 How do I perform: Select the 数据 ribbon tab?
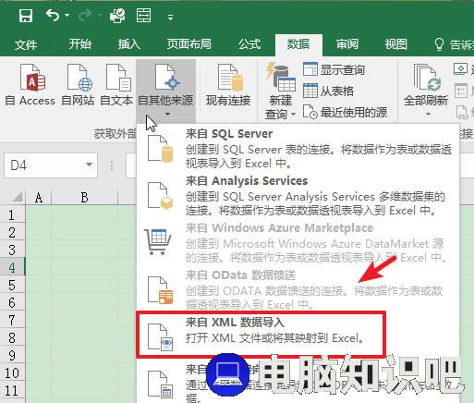click(x=298, y=44)
